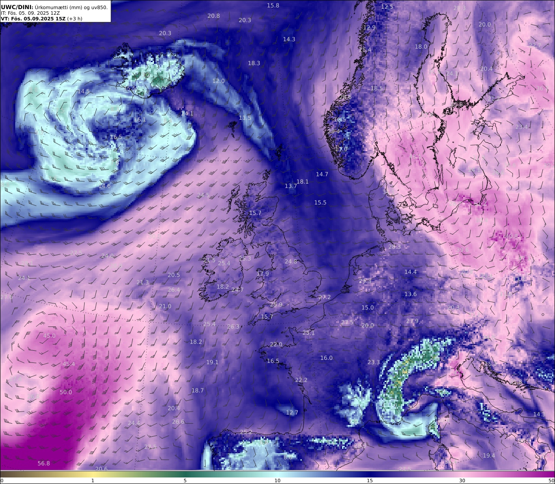Click the 24.8 value over northern England
Image resolution: width=555 pixels, height=484 pixels.
pyautogui.click(x=291, y=262)
